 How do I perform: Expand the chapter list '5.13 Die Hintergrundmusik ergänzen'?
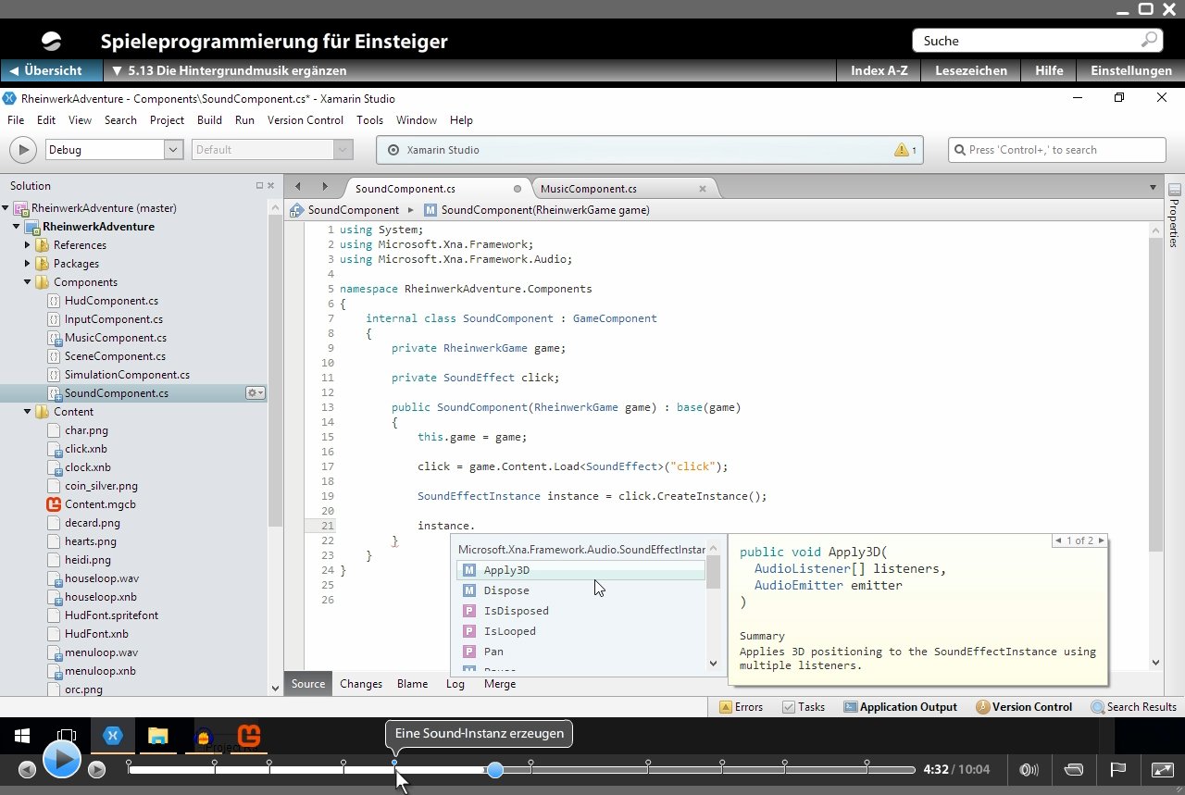pos(229,70)
